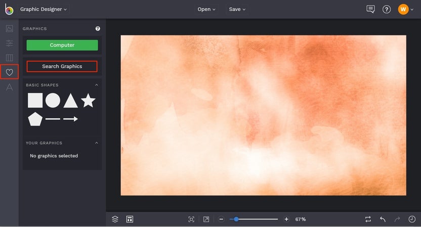The image size is (421, 227).
Task: Open the Save menu
Action: 237,10
